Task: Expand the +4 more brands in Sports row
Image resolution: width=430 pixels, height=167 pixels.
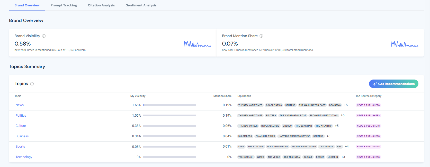Action: [347, 147]
